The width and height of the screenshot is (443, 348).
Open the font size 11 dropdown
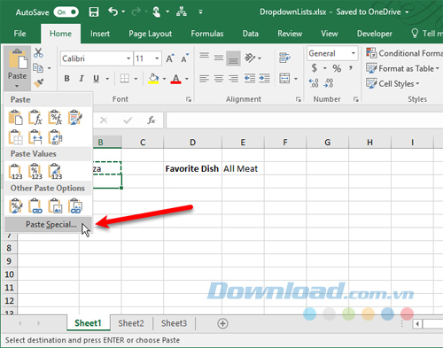pos(157,58)
